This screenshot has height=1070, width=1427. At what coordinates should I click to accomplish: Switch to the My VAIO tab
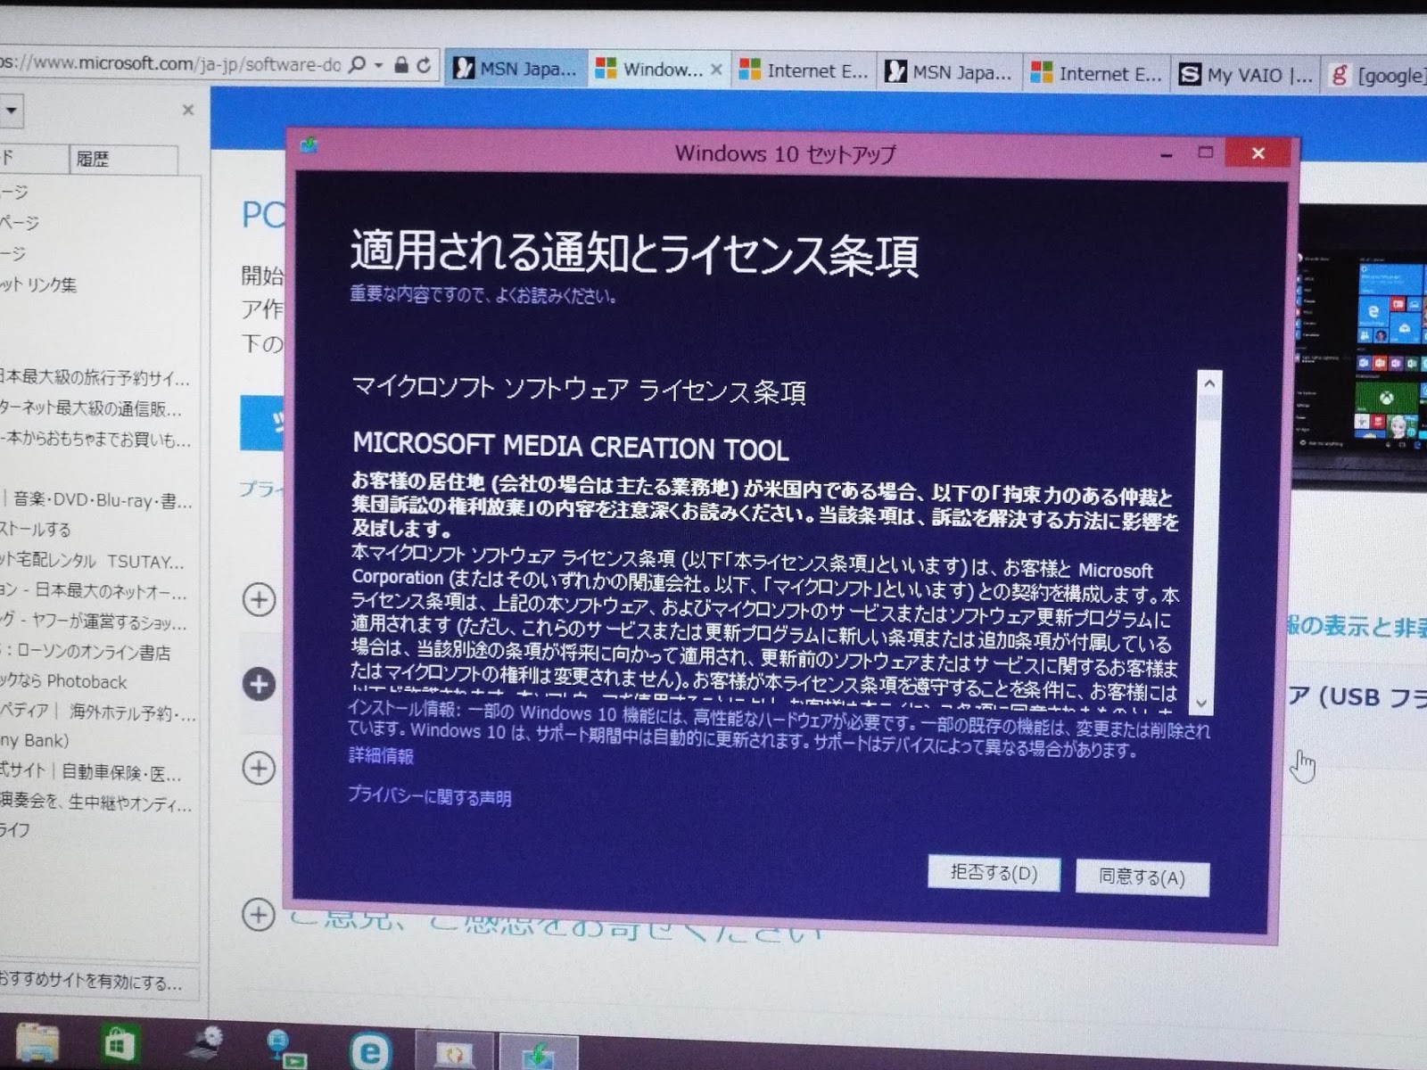[x=1245, y=75]
